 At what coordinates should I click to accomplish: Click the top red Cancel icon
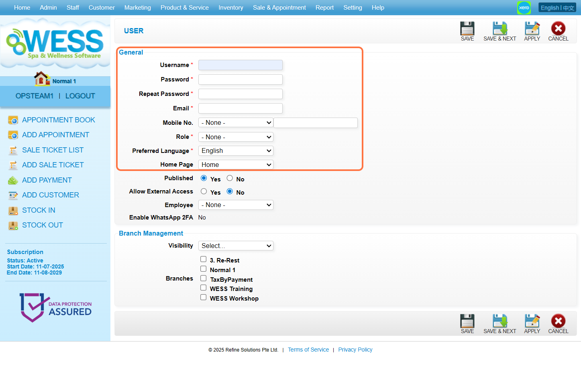point(558,28)
